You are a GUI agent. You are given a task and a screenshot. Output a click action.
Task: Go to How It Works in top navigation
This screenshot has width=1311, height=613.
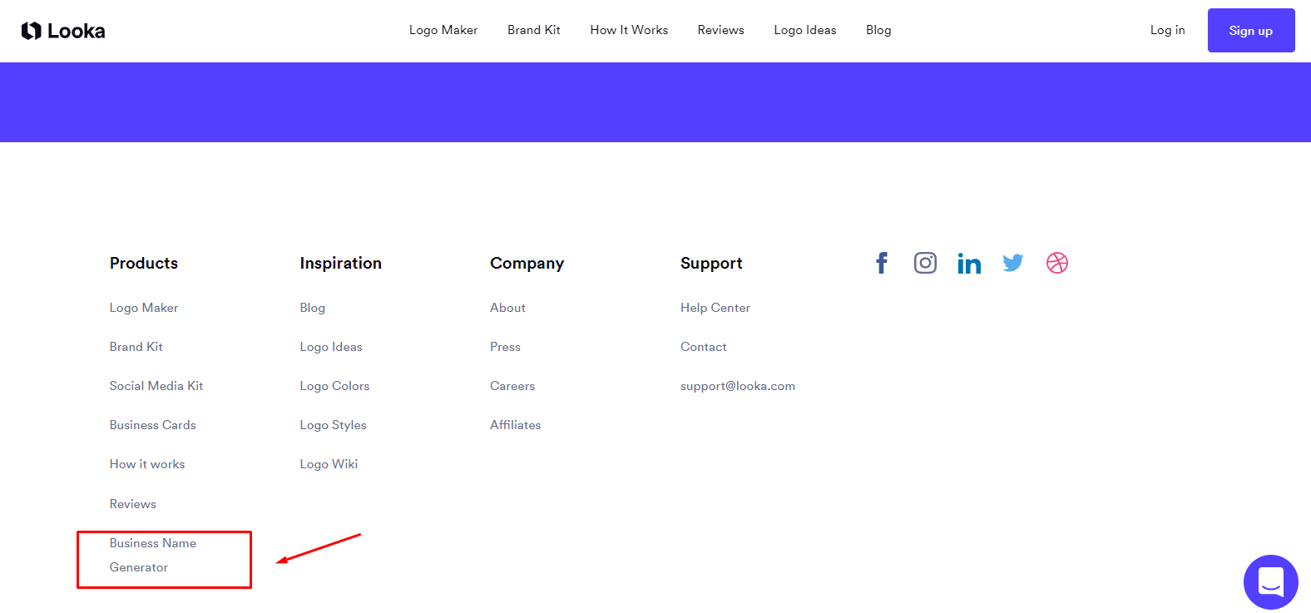[x=629, y=30]
